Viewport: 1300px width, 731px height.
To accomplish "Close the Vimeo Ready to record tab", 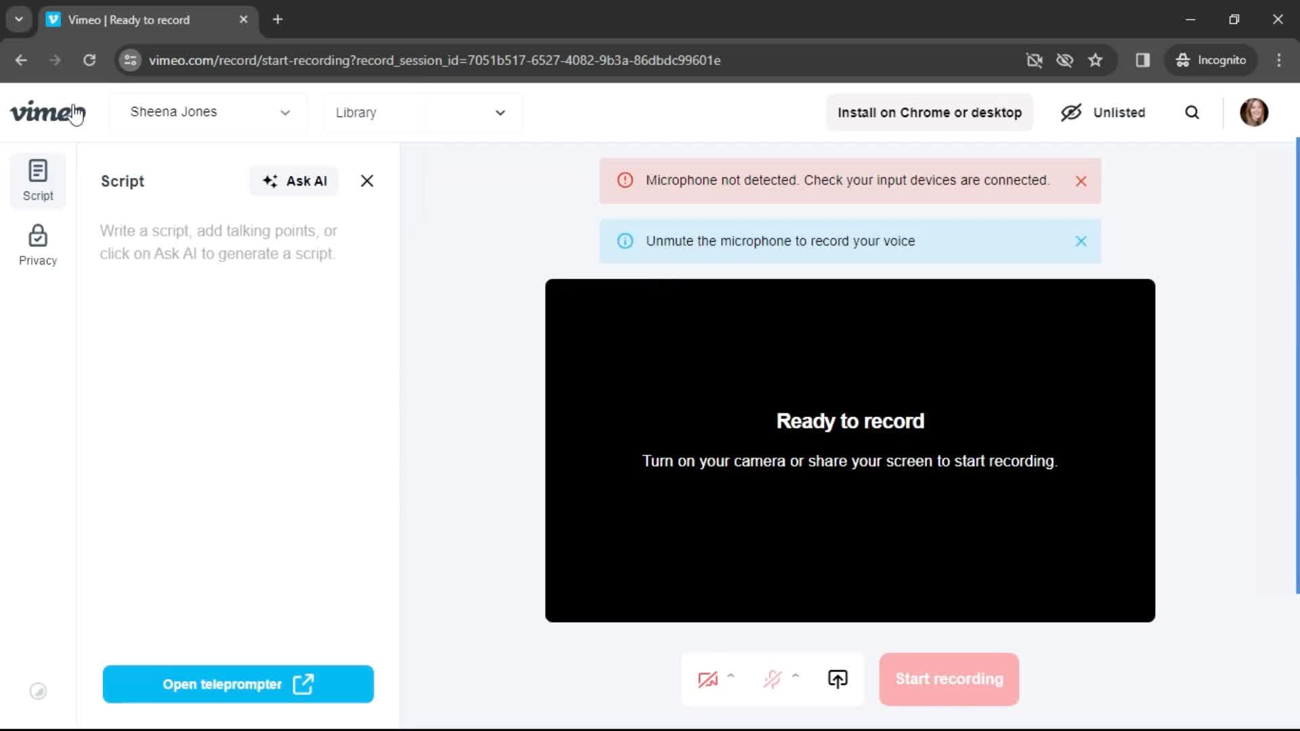I will [244, 20].
